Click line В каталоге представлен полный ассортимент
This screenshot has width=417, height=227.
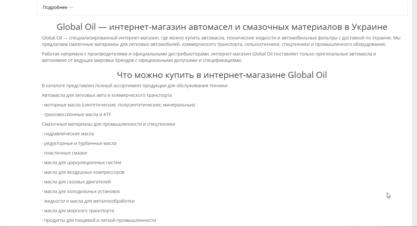tap(135, 86)
